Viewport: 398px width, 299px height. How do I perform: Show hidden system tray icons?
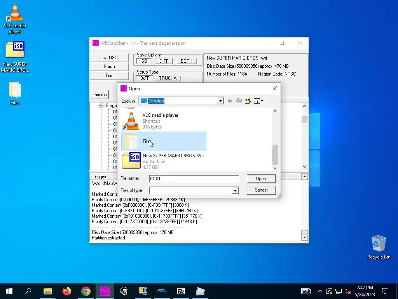320,291
